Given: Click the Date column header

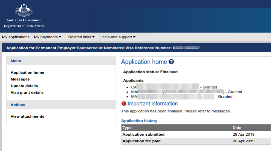Looking at the screenshot, I should click(x=237, y=128).
